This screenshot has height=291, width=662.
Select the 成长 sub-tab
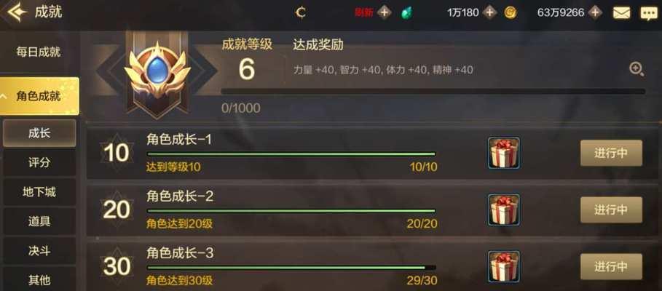click(x=39, y=133)
